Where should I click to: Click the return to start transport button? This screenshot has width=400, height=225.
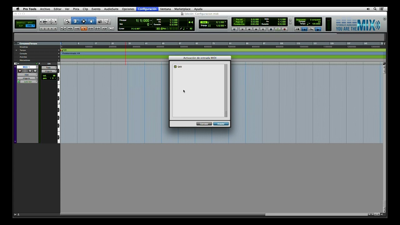242,29
